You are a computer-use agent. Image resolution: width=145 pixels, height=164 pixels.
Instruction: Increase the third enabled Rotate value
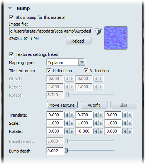coord(130,131)
